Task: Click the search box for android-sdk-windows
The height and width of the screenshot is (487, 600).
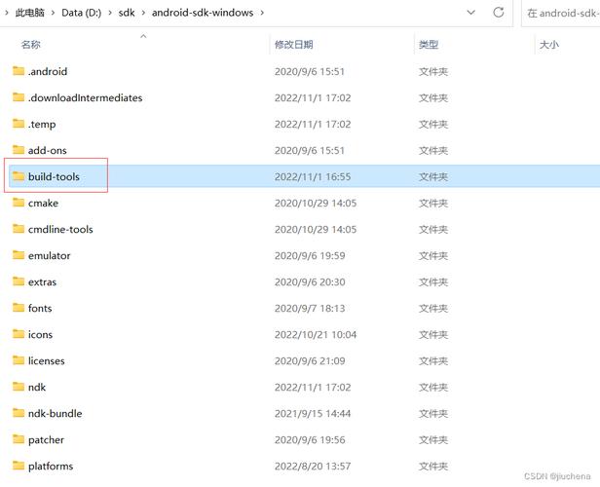Action: coord(563,13)
